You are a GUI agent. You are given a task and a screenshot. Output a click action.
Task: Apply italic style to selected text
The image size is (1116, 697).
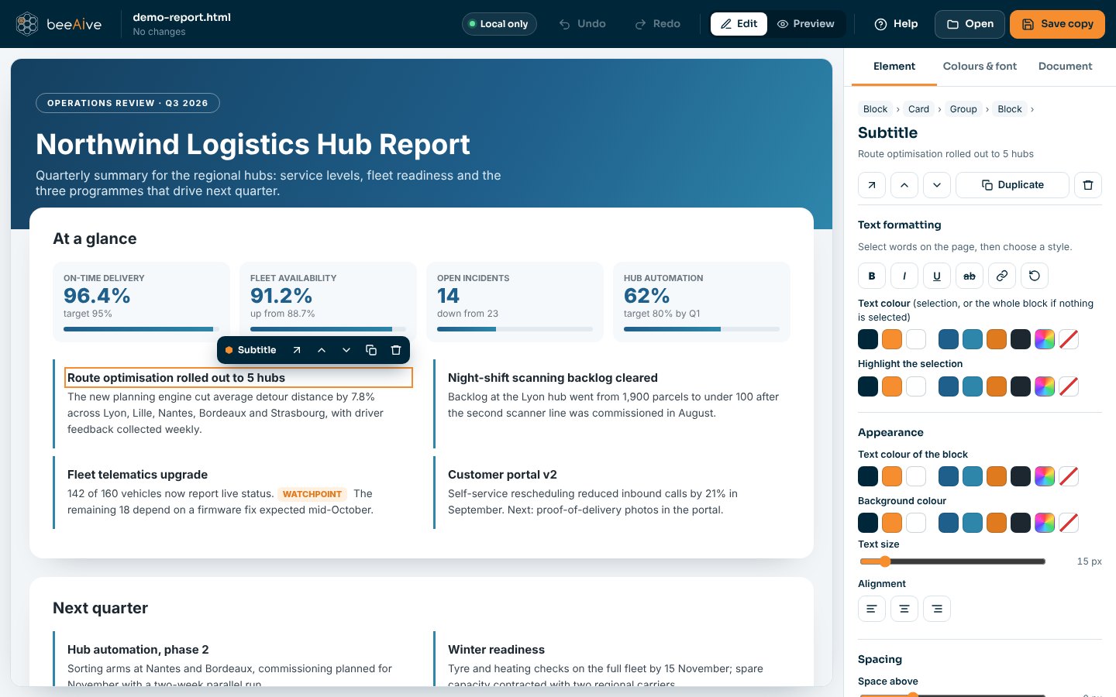coord(904,276)
